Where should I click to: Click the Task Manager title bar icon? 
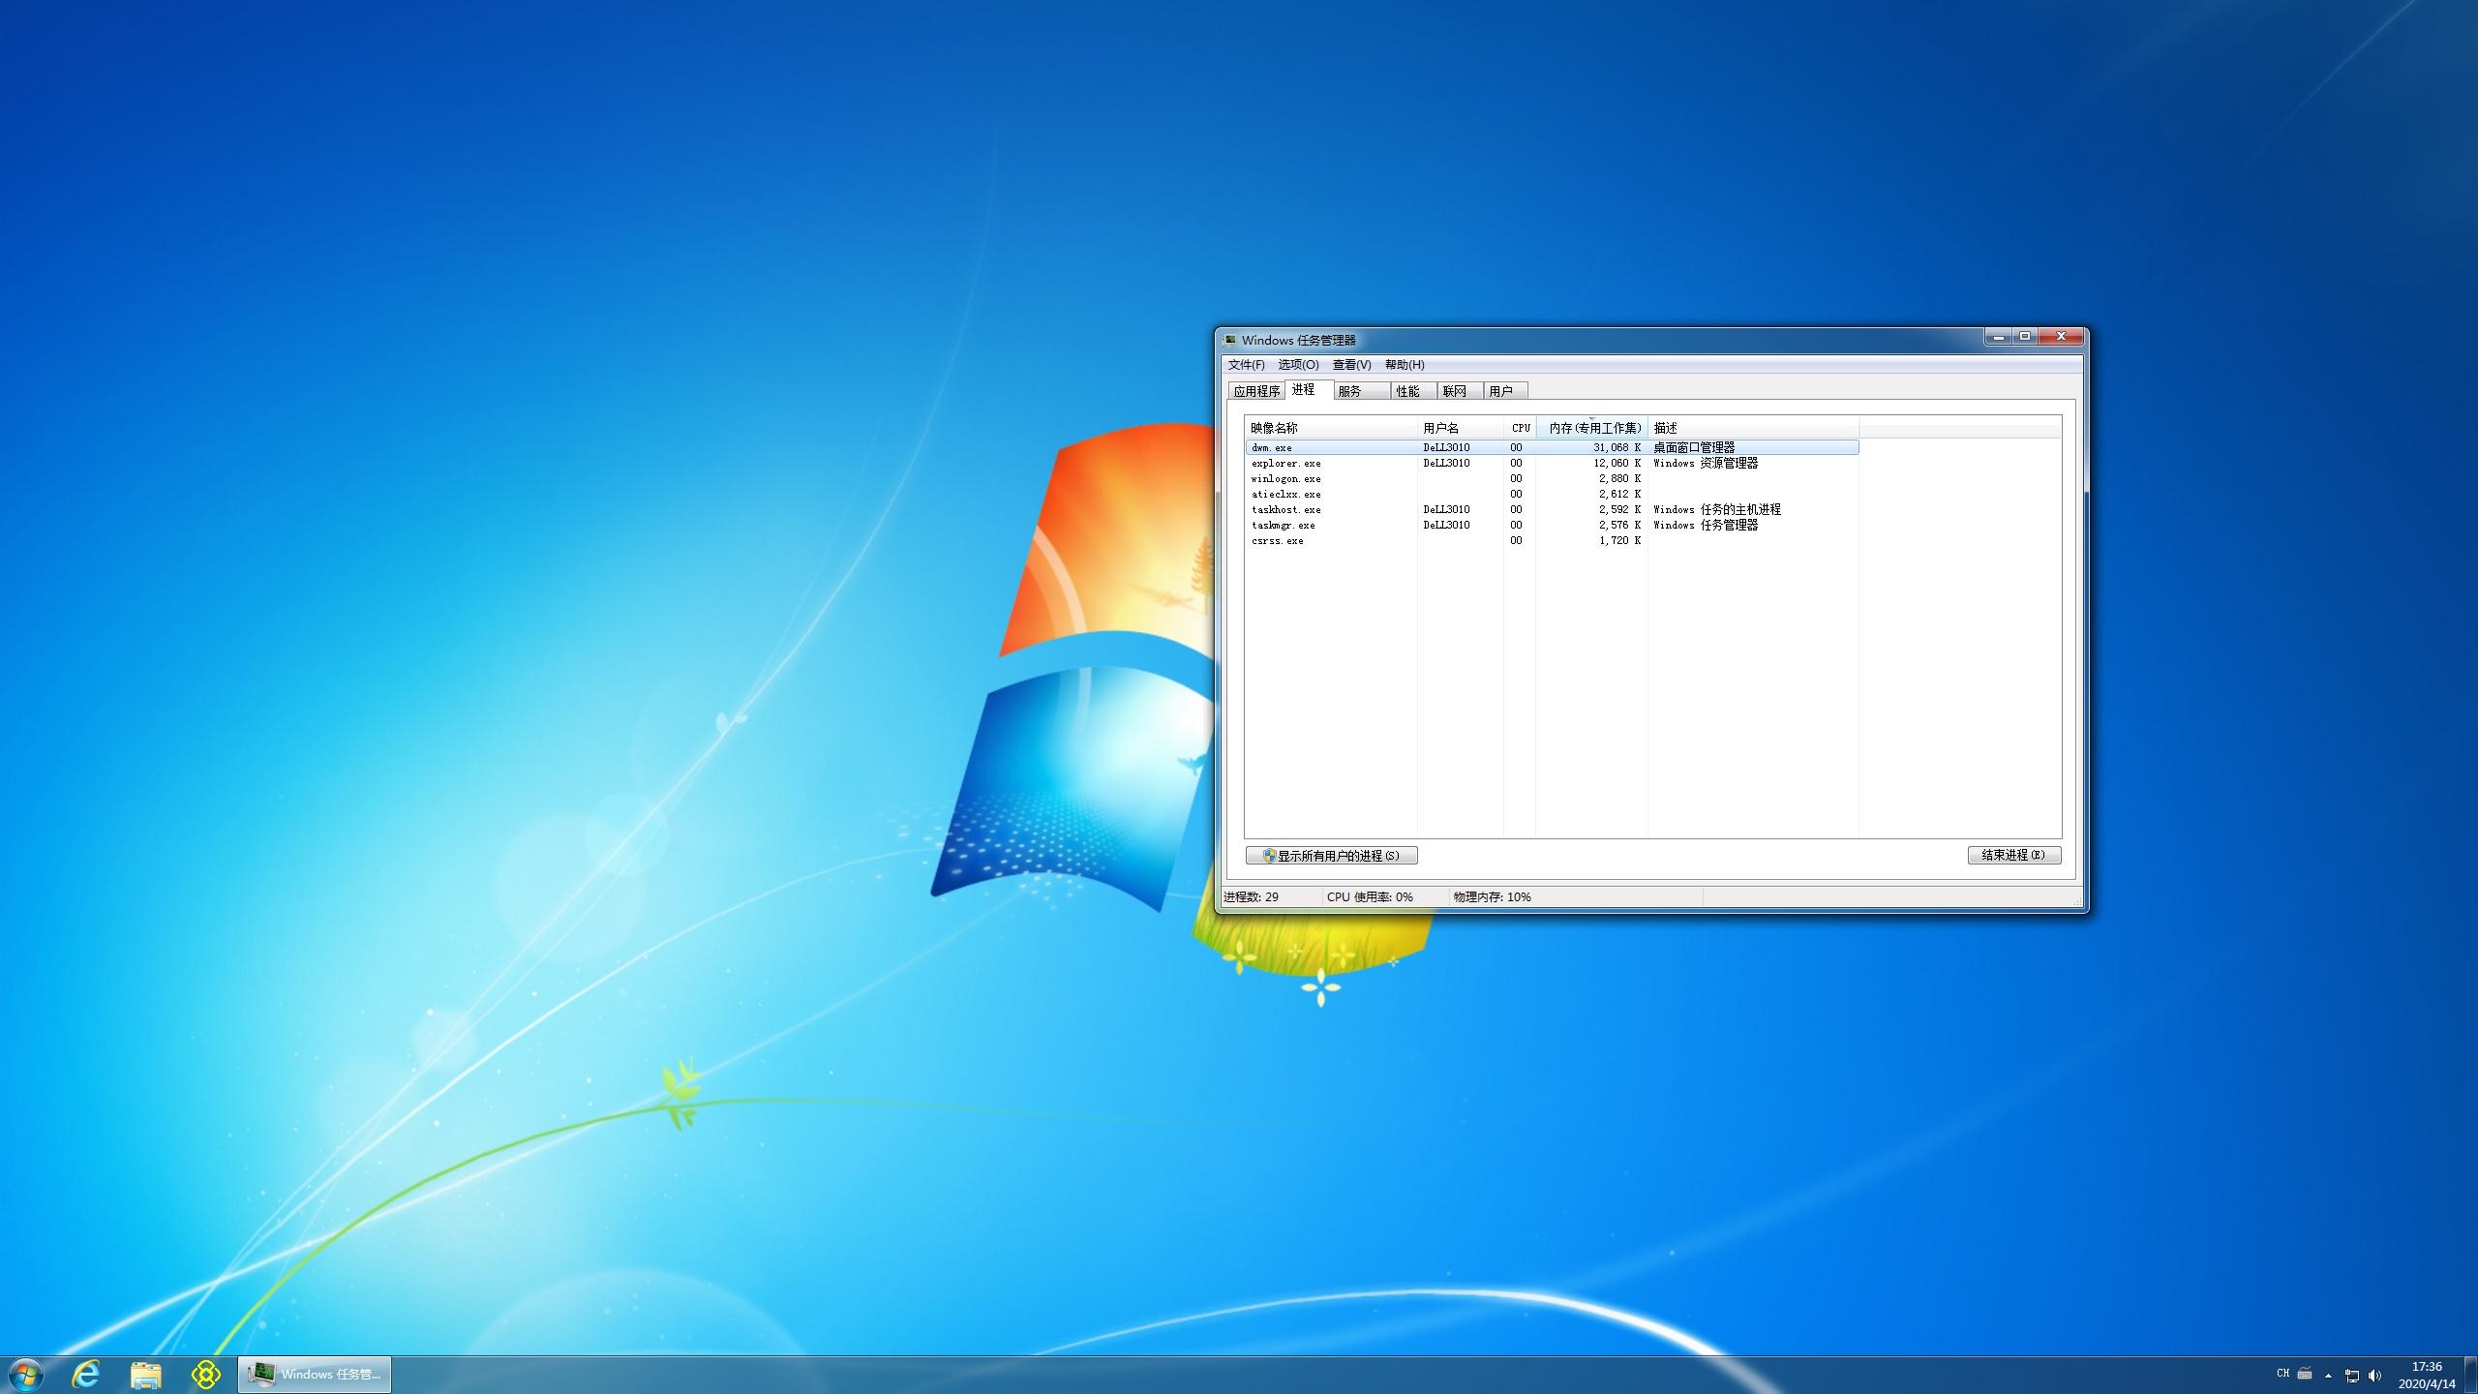coord(1230,340)
